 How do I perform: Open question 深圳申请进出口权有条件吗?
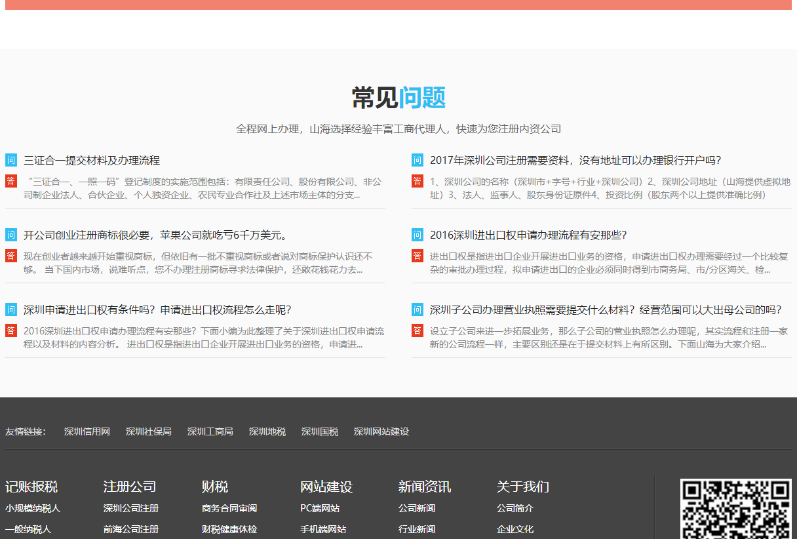[157, 309]
